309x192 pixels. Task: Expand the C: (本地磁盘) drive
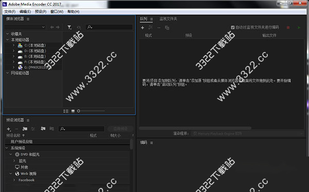13,45
